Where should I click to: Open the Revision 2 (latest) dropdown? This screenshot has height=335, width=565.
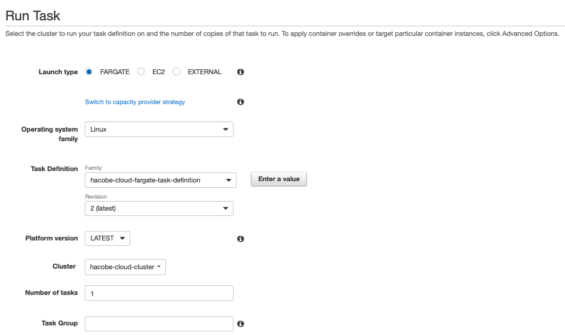(x=159, y=208)
